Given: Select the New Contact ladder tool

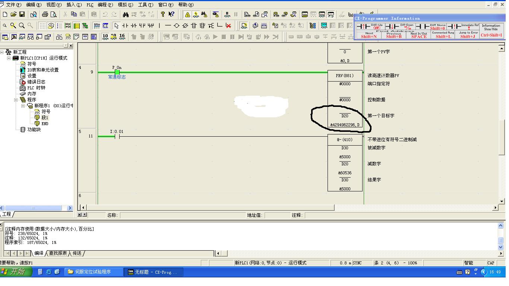Looking at the screenshot, I should click(126, 26).
